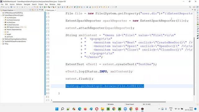Viewport: 199px width, 112px height.
Task: Minimize the editor area
Action: [192, 10]
